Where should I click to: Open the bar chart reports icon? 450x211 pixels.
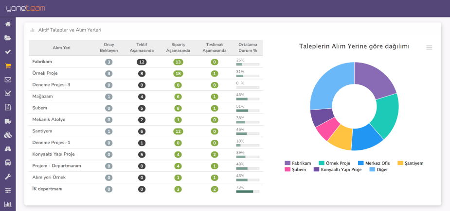coord(8,204)
